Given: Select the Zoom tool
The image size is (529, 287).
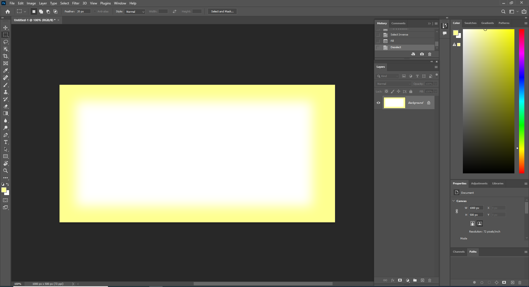Looking at the screenshot, I should pyautogui.click(x=6, y=171).
